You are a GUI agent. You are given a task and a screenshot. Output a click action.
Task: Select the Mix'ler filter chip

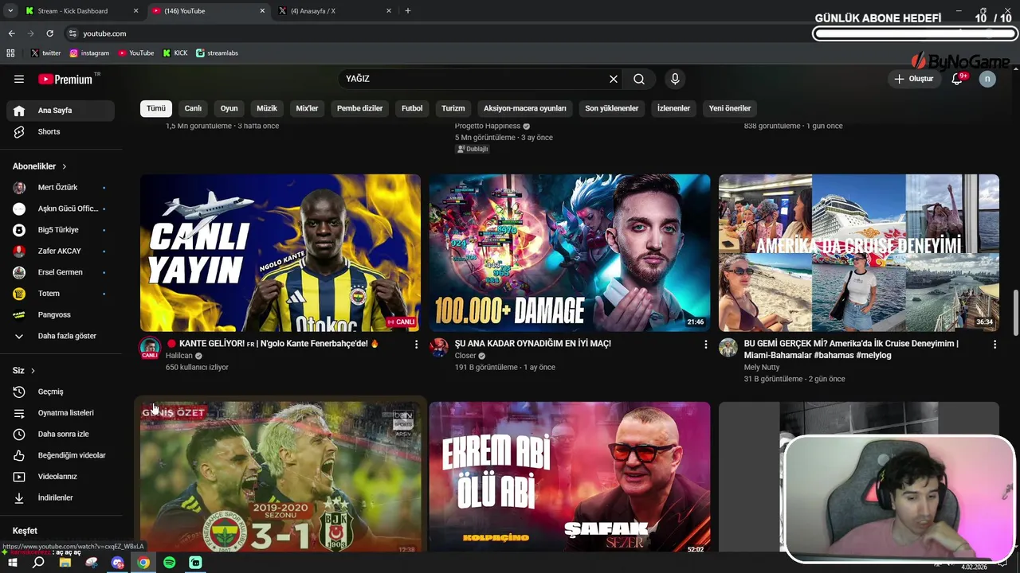[307, 108]
